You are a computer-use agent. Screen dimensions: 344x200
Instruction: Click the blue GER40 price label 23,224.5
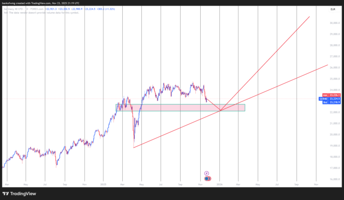point(330,99)
